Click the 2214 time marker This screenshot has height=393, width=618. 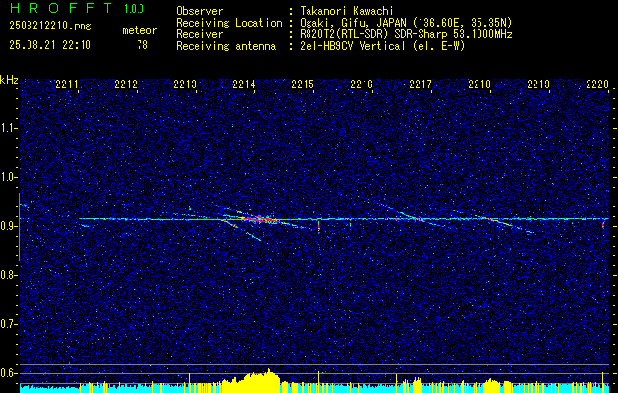244,84
